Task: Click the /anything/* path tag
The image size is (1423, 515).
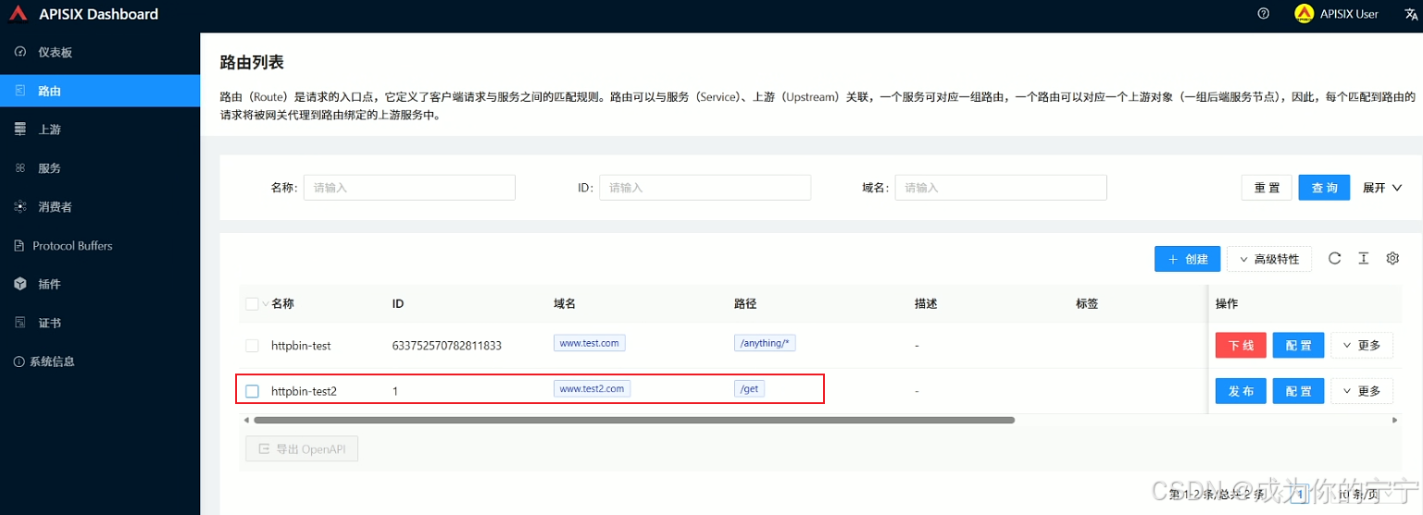Action: [765, 343]
